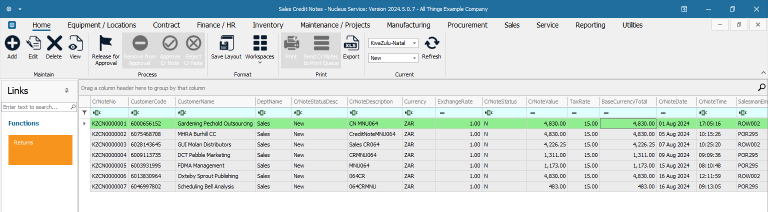Click the home gear icon beside Home tab
768x212 pixels.
pyautogui.click(x=12, y=25)
